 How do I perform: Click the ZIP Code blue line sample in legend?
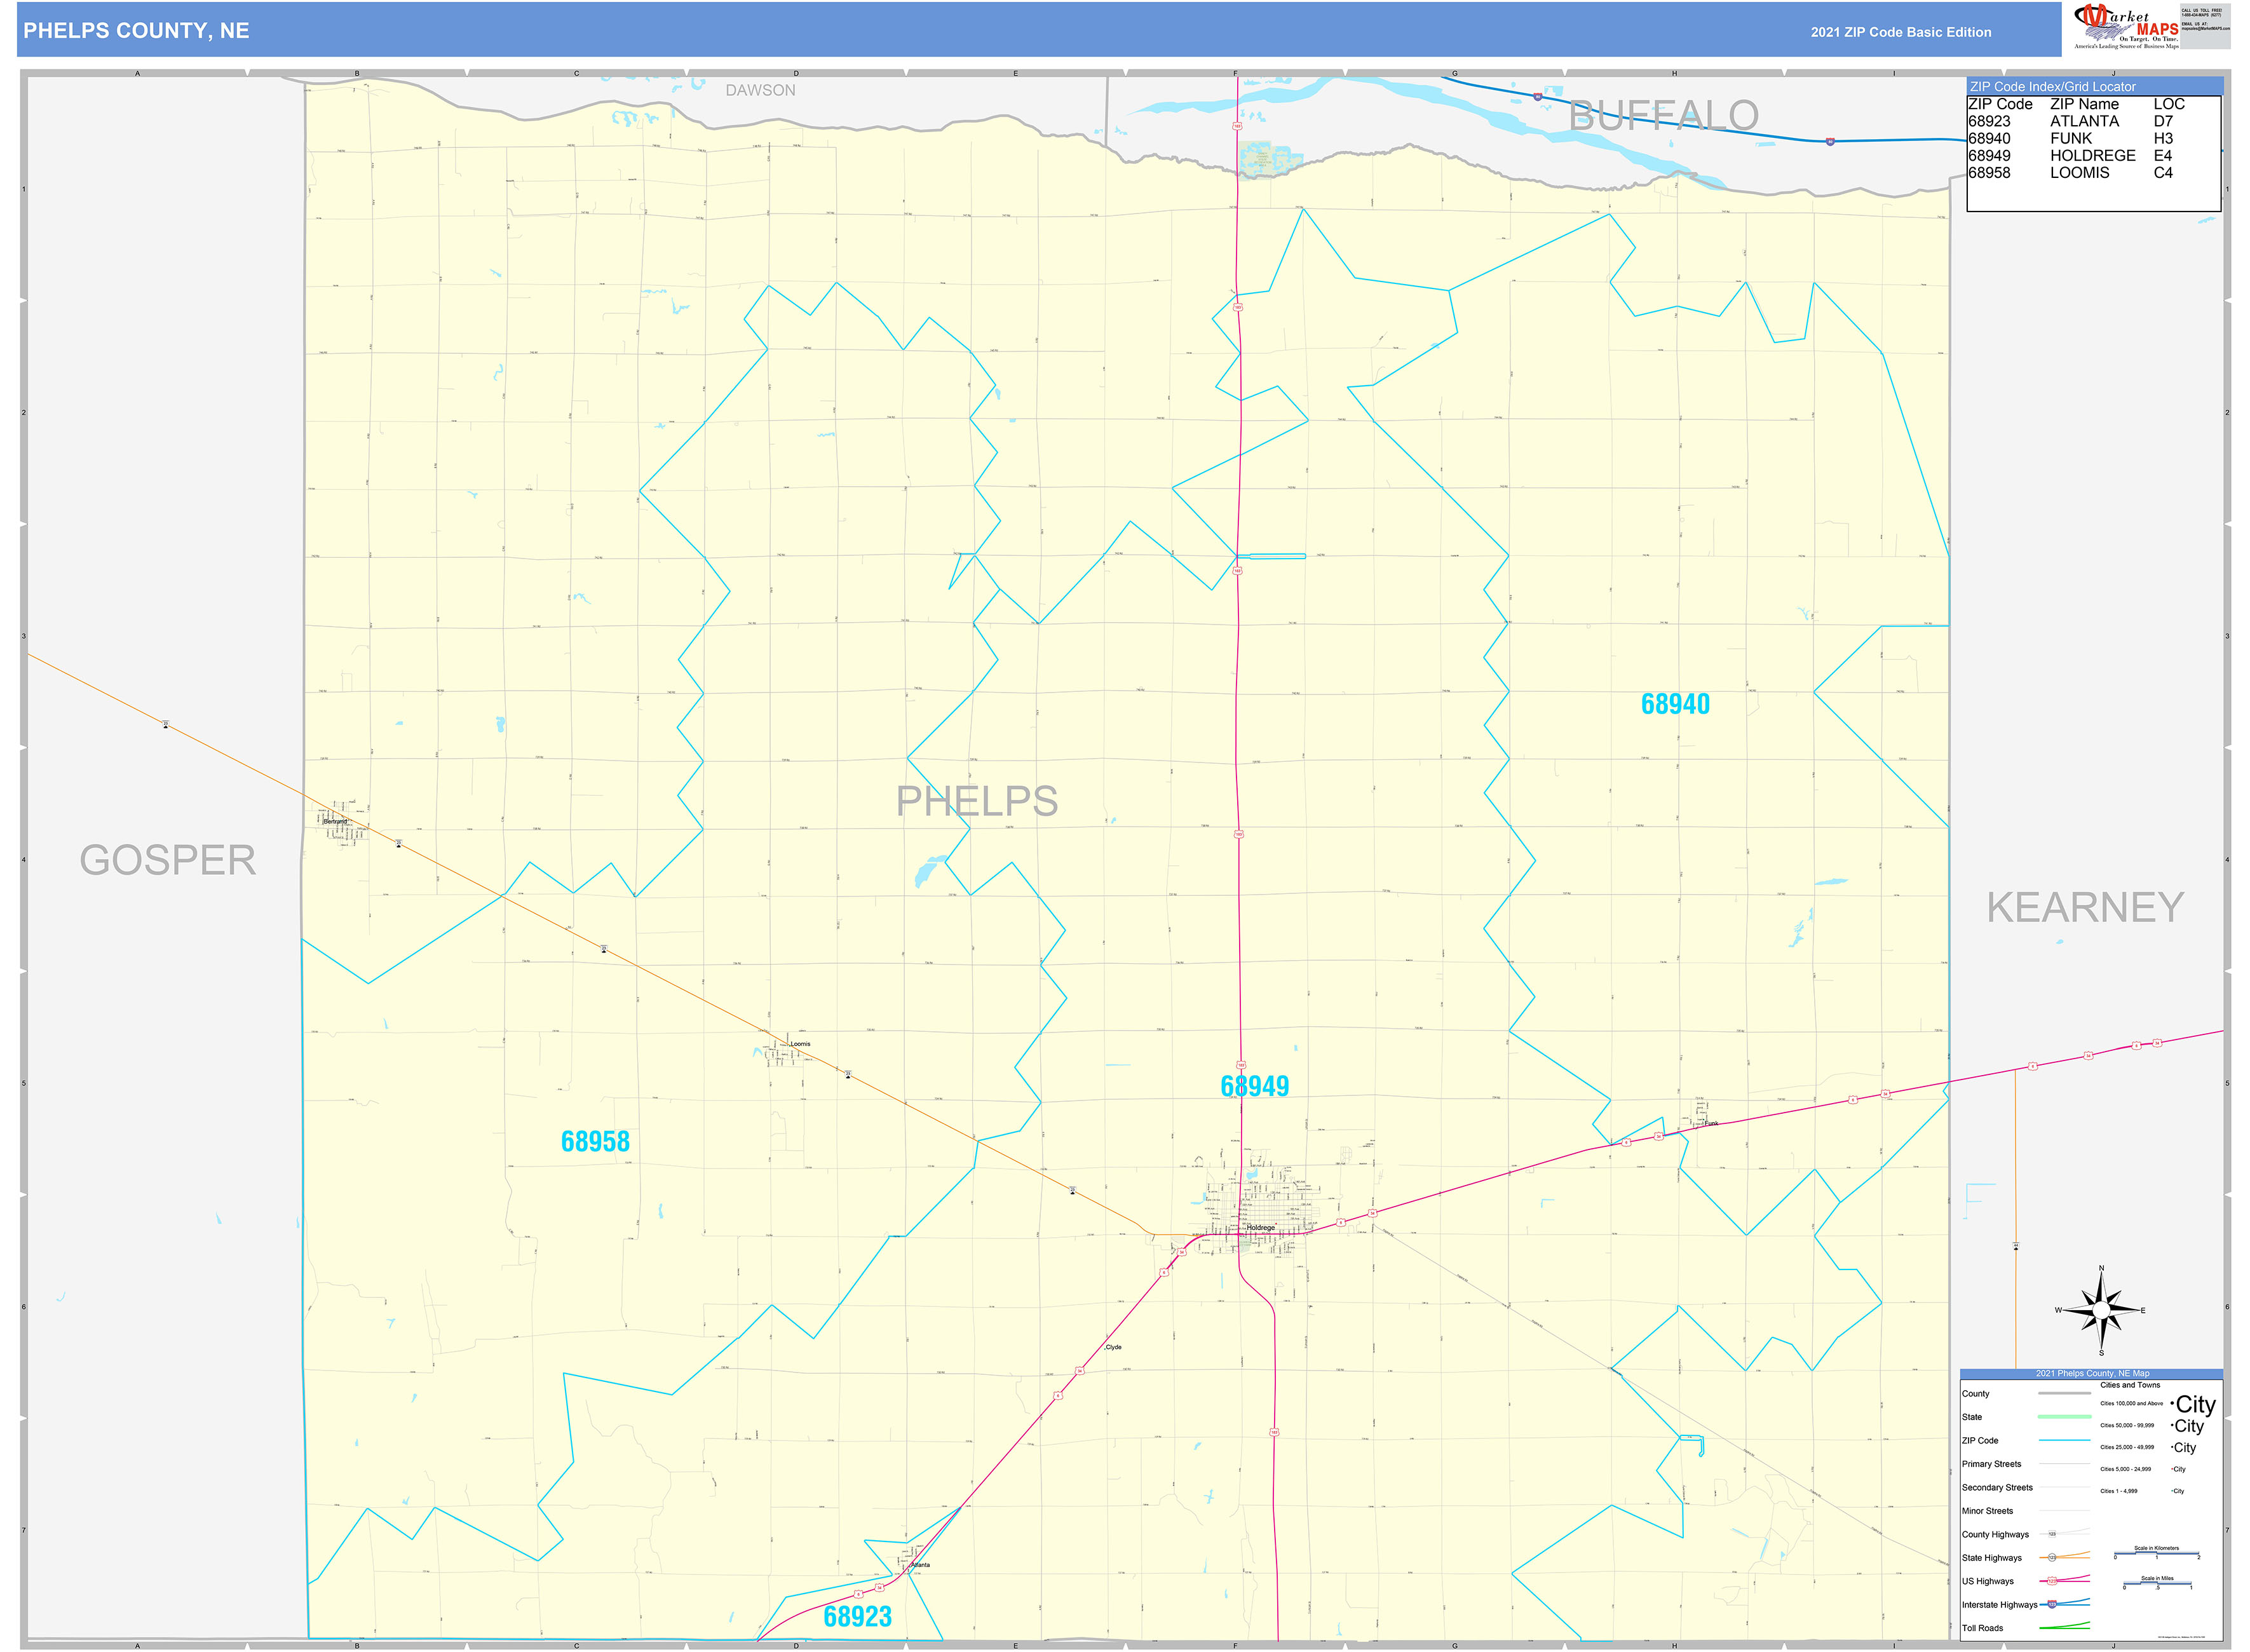coord(2065,1440)
